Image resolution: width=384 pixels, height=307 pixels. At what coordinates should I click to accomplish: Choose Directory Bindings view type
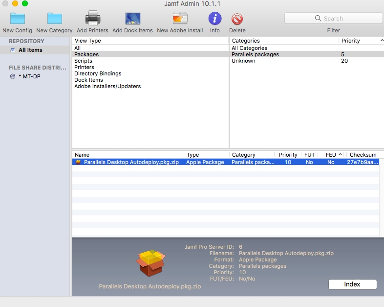pos(98,73)
